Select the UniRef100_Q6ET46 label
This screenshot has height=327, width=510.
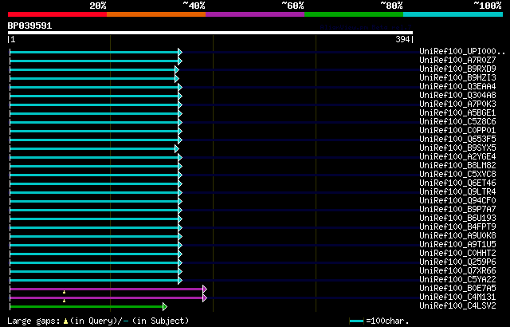click(457, 183)
